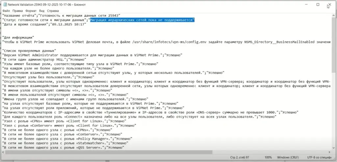Click status bar position "Стр 2, стлб 97"
The width and height of the screenshot is (337, 162).
[x=240, y=157]
